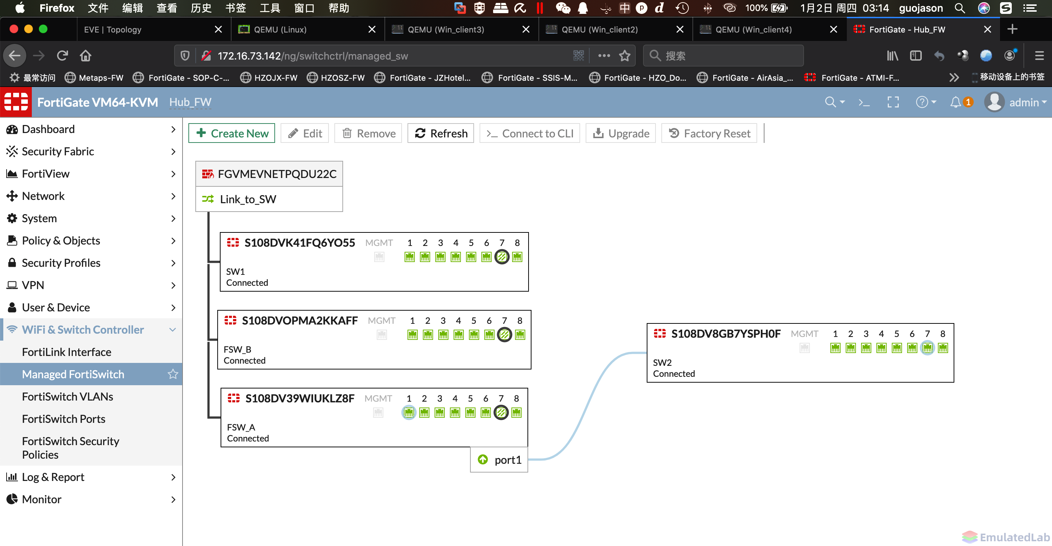Open Firefox 历史 menu
Image resolution: width=1052 pixels, height=546 pixels.
click(201, 8)
